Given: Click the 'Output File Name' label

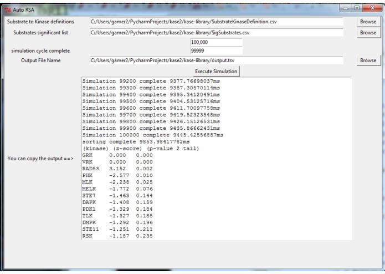Looking at the screenshot, I should (41, 60).
